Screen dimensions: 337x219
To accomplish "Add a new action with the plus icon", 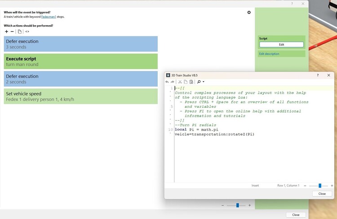I will point(6,31).
